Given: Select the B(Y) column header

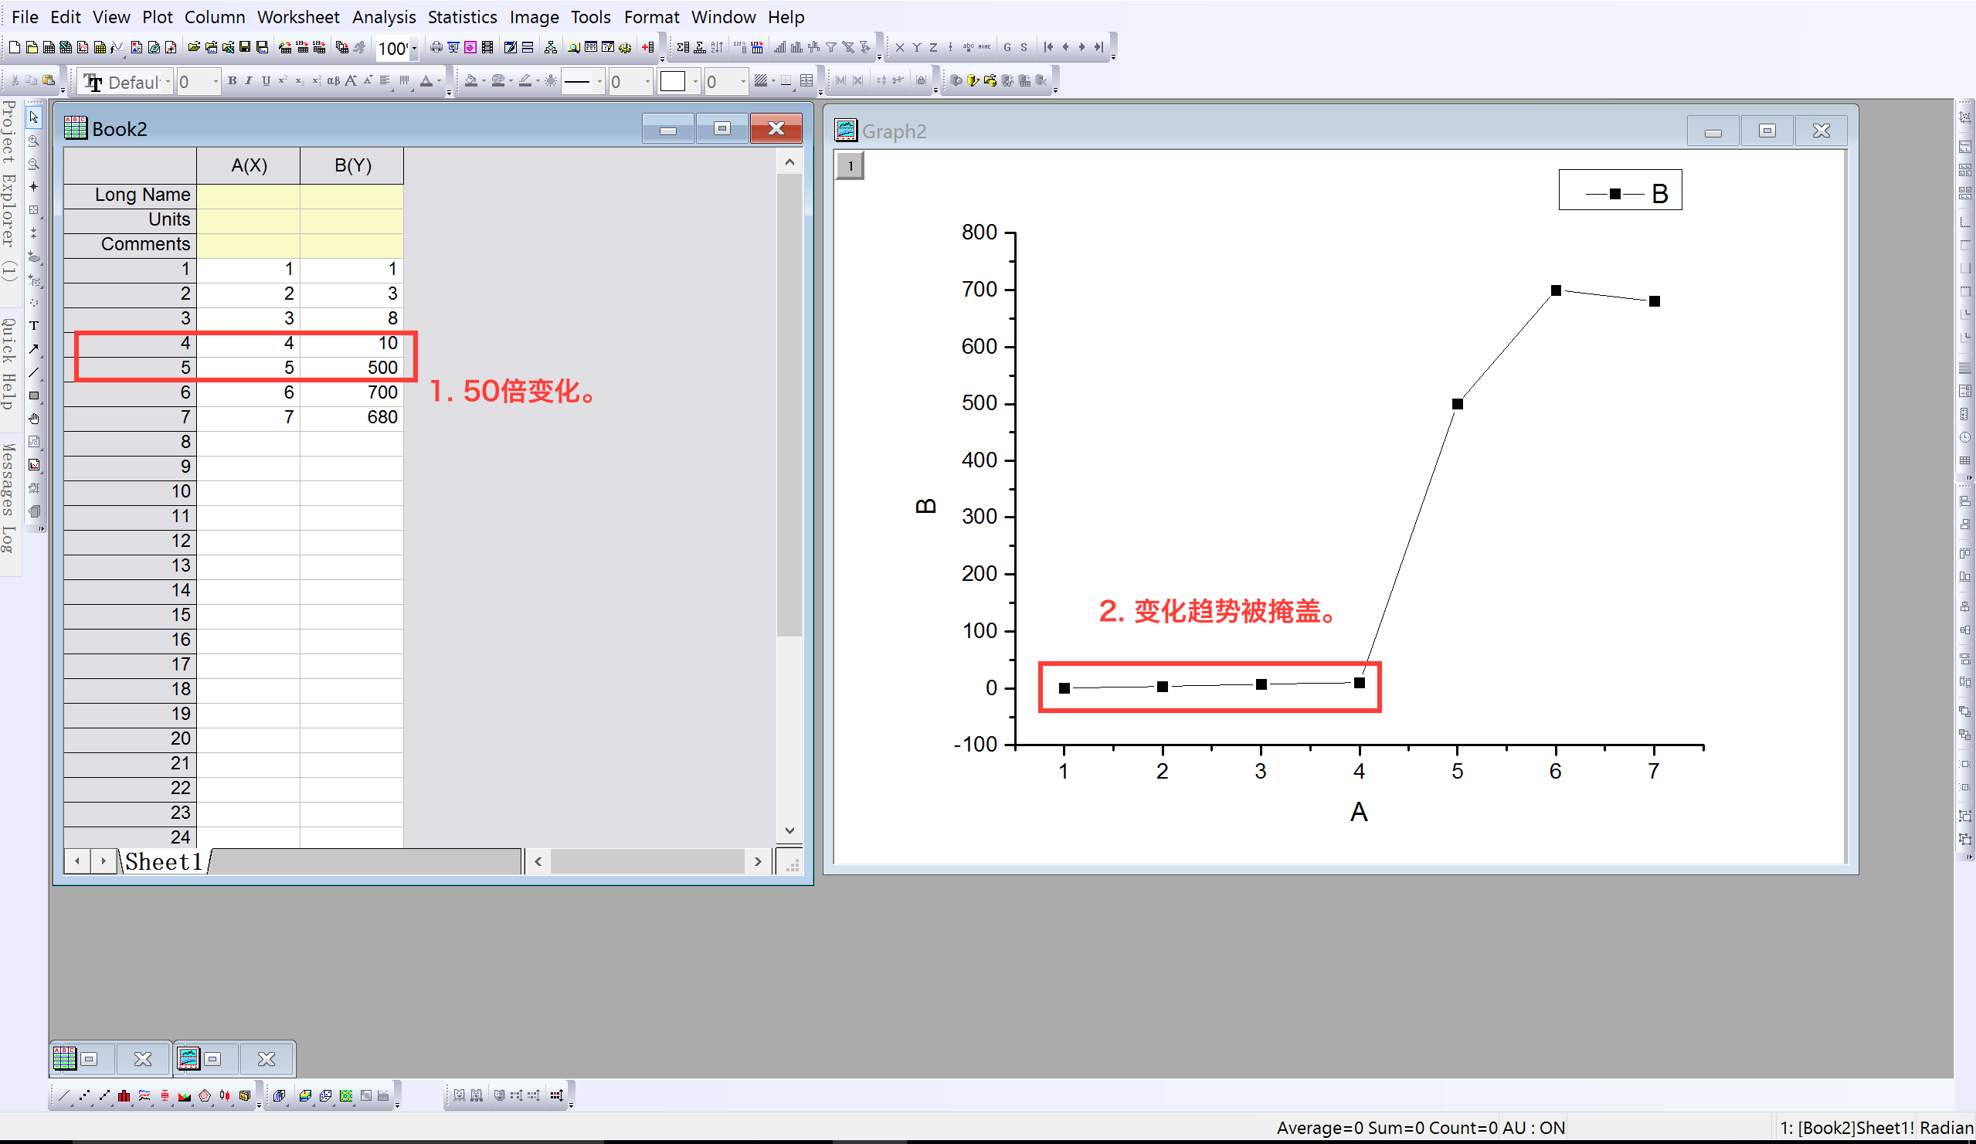Looking at the screenshot, I should (x=352, y=165).
